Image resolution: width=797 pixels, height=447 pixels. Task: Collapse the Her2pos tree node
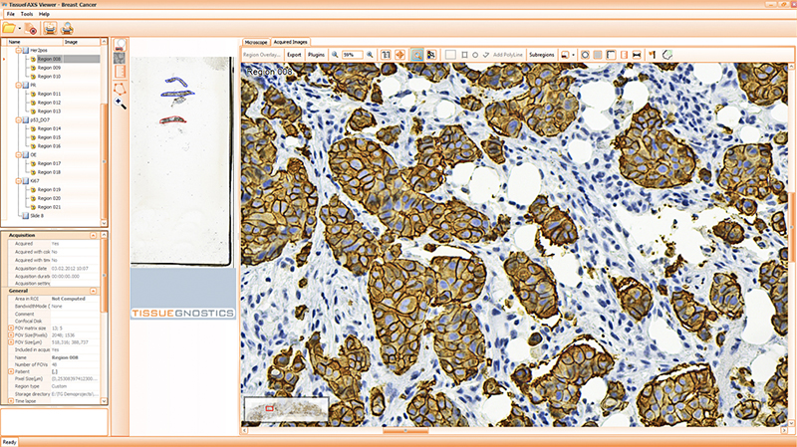point(17,51)
